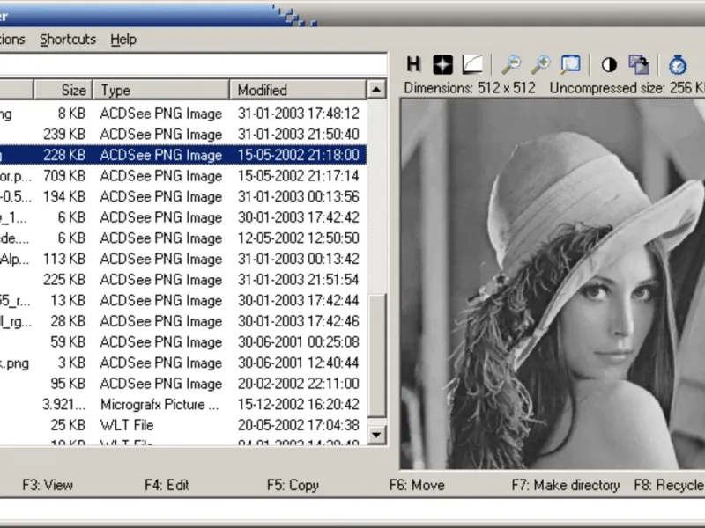Click the F3: View button
Image resolution: width=705 pixels, height=528 pixels.
tap(48, 485)
